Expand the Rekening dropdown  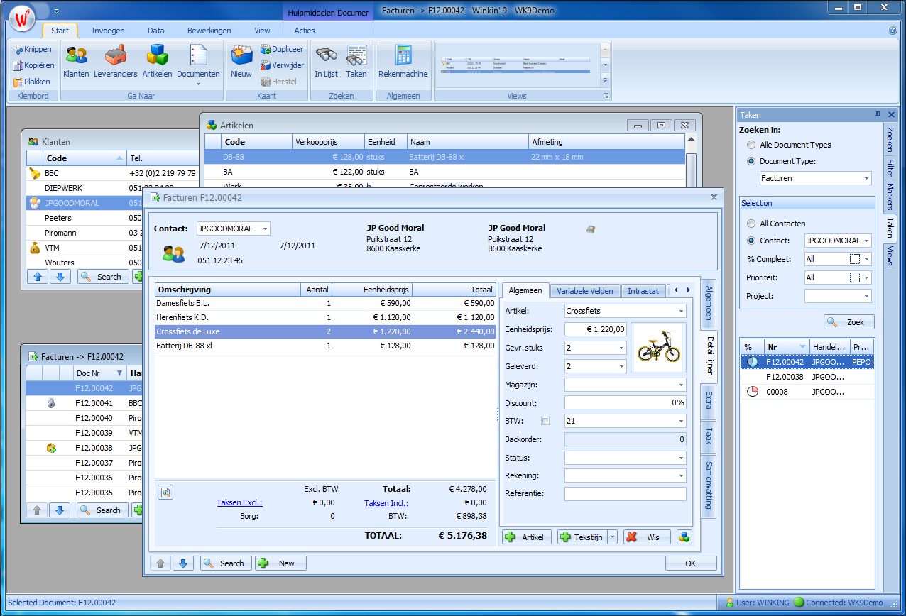[x=681, y=476]
